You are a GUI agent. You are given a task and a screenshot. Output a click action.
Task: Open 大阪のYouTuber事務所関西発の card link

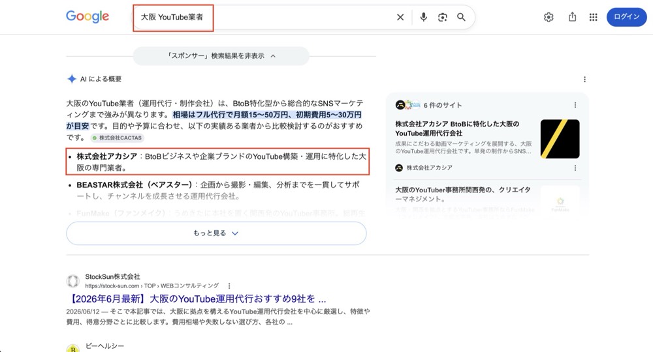coord(463,194)
